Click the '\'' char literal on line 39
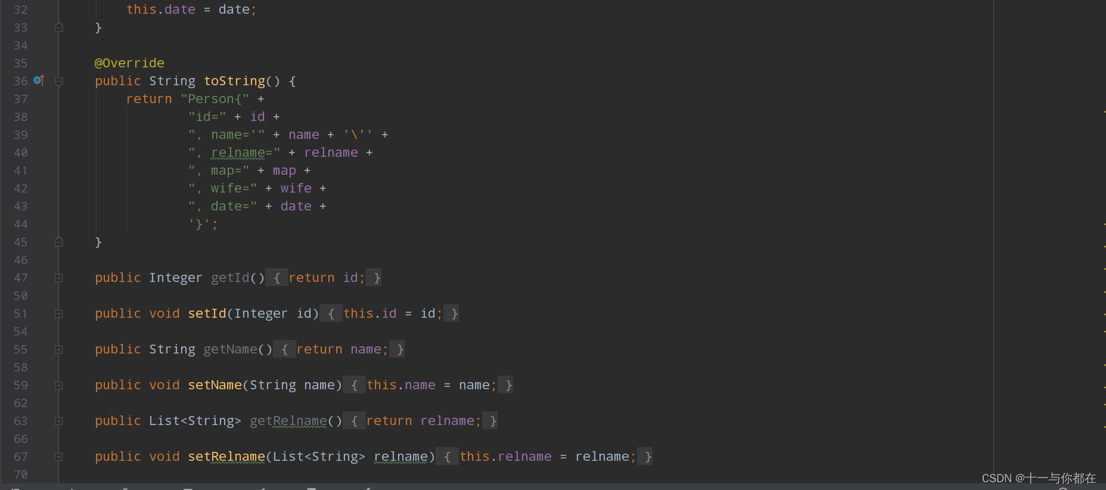 [358, 135]
